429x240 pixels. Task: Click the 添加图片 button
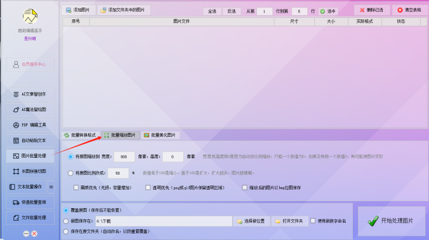tap(78, 10)
